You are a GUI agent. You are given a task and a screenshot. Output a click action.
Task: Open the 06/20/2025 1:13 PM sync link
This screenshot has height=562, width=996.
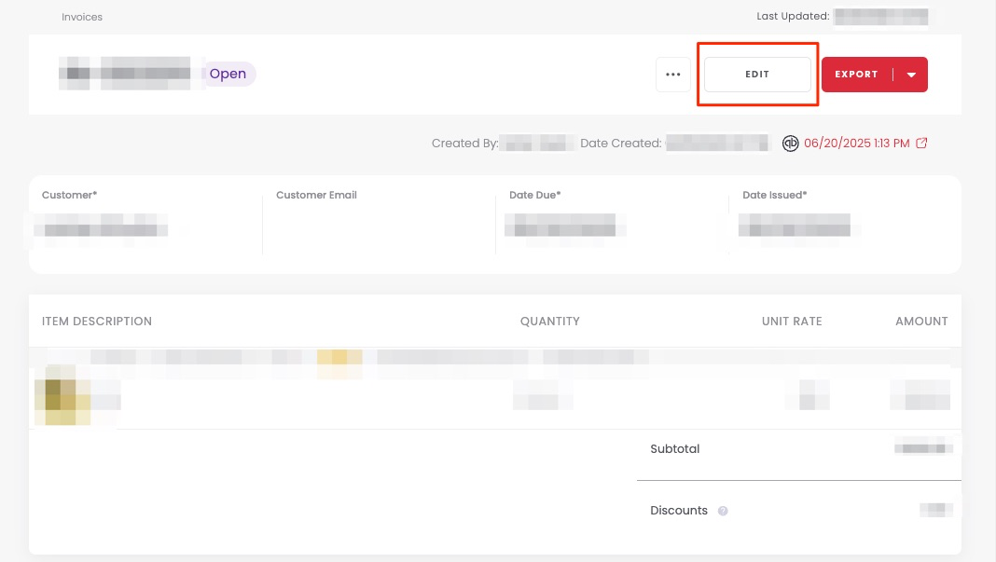pyautogui.click(x=856, y=144)
